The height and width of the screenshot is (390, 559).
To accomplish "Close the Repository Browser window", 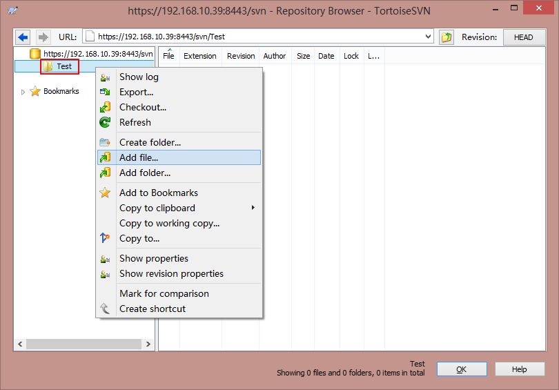I will tap(539, 8).
